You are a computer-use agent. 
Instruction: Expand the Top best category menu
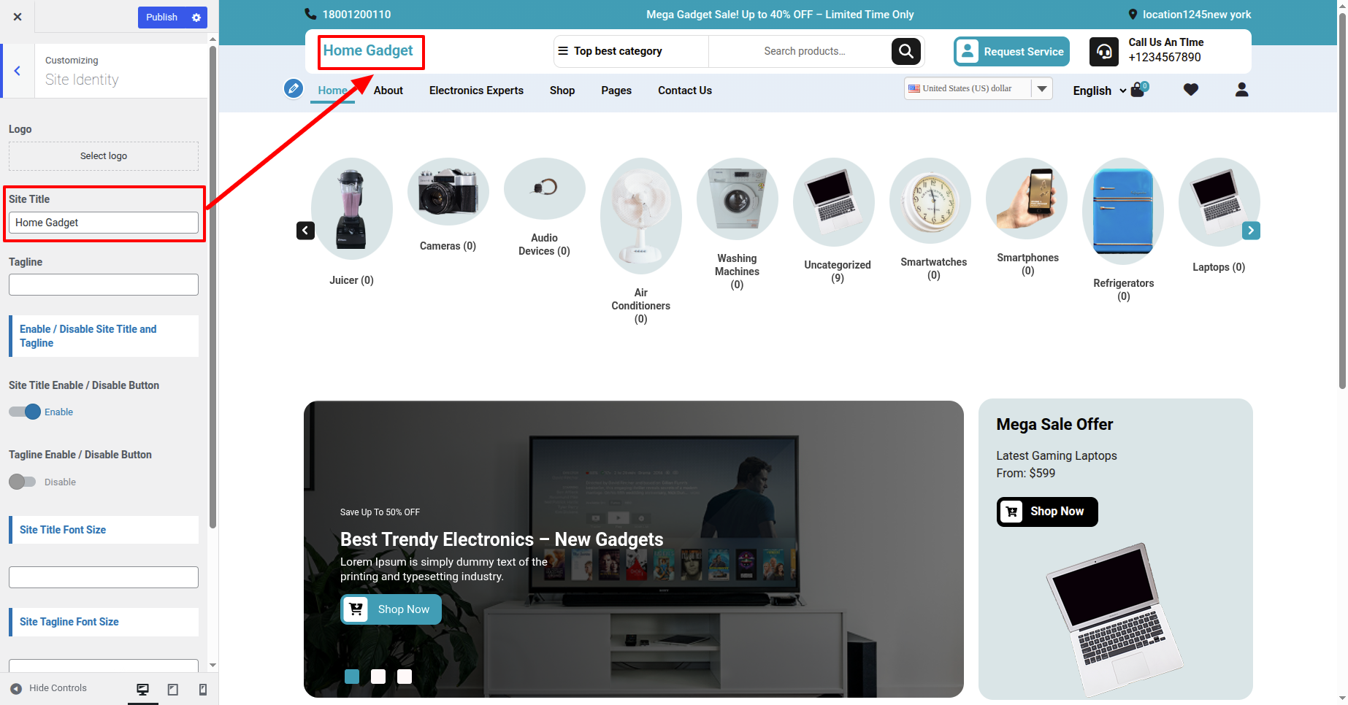[610, 51]
